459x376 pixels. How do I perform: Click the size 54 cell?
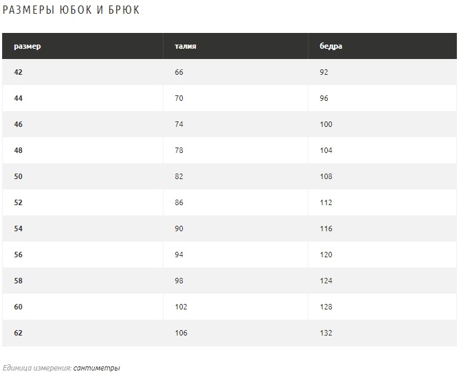(x=18, y=228)
